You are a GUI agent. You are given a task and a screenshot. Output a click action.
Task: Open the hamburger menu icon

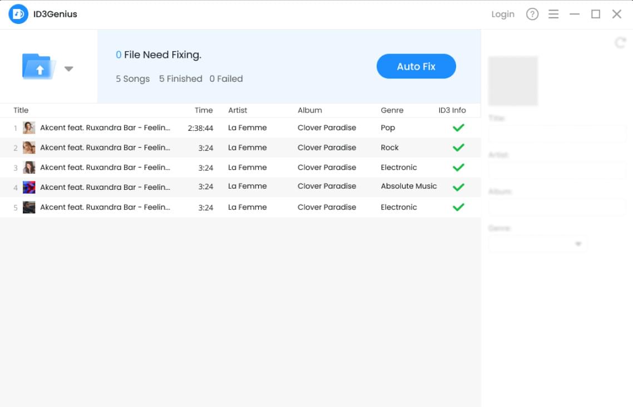pos(553,14)
